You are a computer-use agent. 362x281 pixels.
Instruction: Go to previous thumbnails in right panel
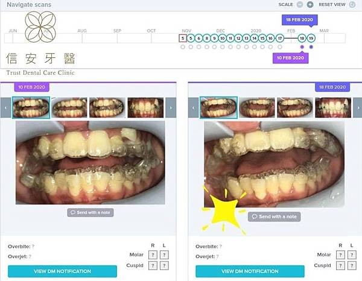[195, 108]
